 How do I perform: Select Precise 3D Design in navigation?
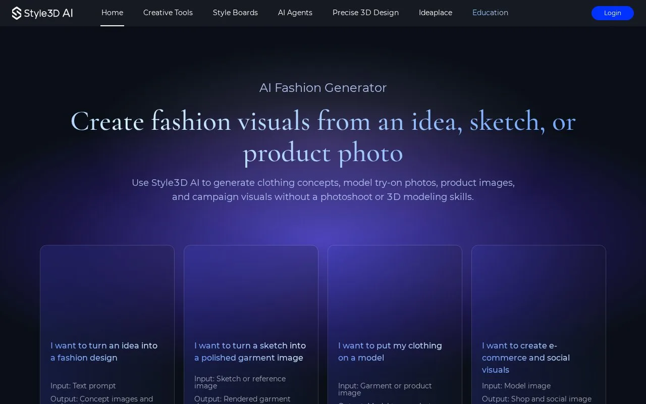[x=365, y=13]
